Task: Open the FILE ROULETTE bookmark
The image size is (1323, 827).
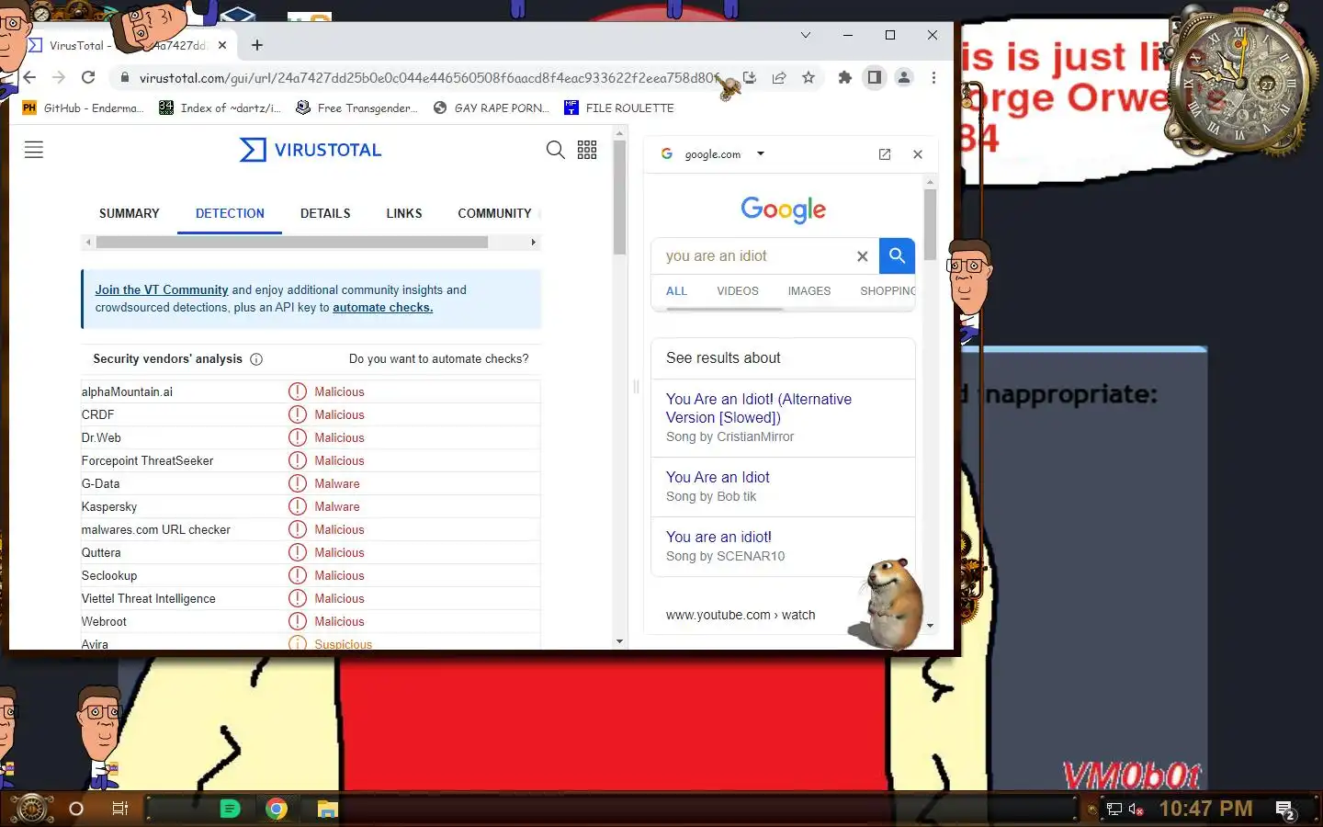Action: pyautogui.click(x=619, y=108)
